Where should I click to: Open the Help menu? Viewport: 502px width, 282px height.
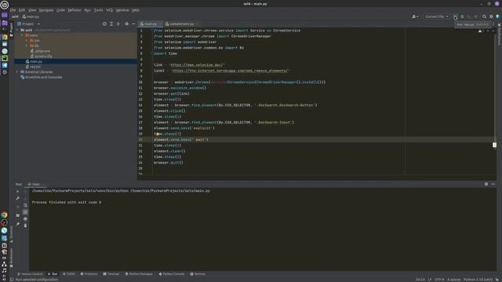click(136, 10)
